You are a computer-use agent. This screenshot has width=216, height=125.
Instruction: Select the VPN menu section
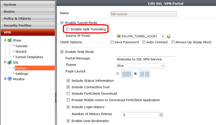click(28, 32)
